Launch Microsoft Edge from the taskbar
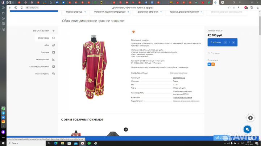261x146 pixels. tap(56, 143)
